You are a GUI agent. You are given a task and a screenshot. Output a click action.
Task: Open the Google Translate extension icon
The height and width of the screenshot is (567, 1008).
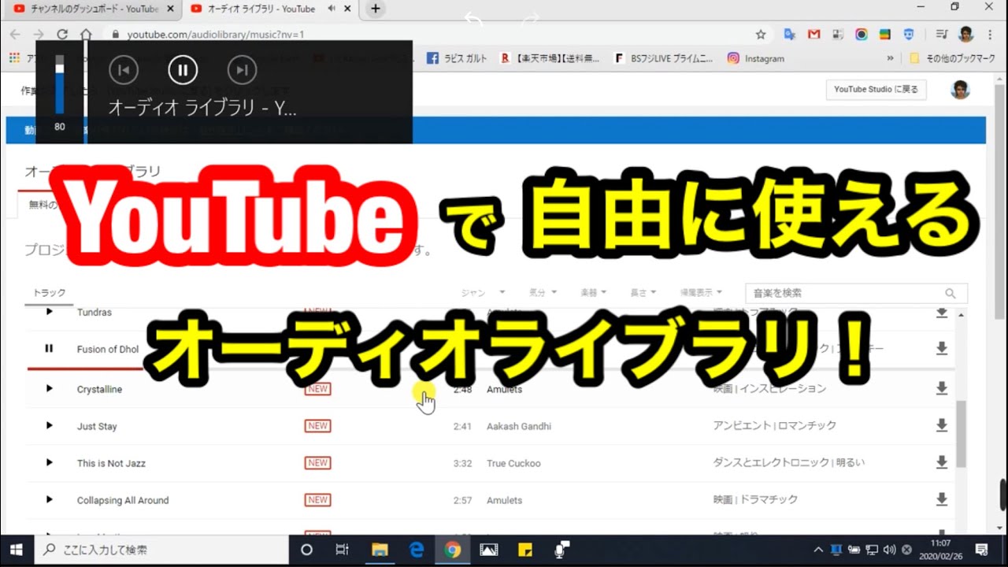pyautogui.click(x=790, y=35)
